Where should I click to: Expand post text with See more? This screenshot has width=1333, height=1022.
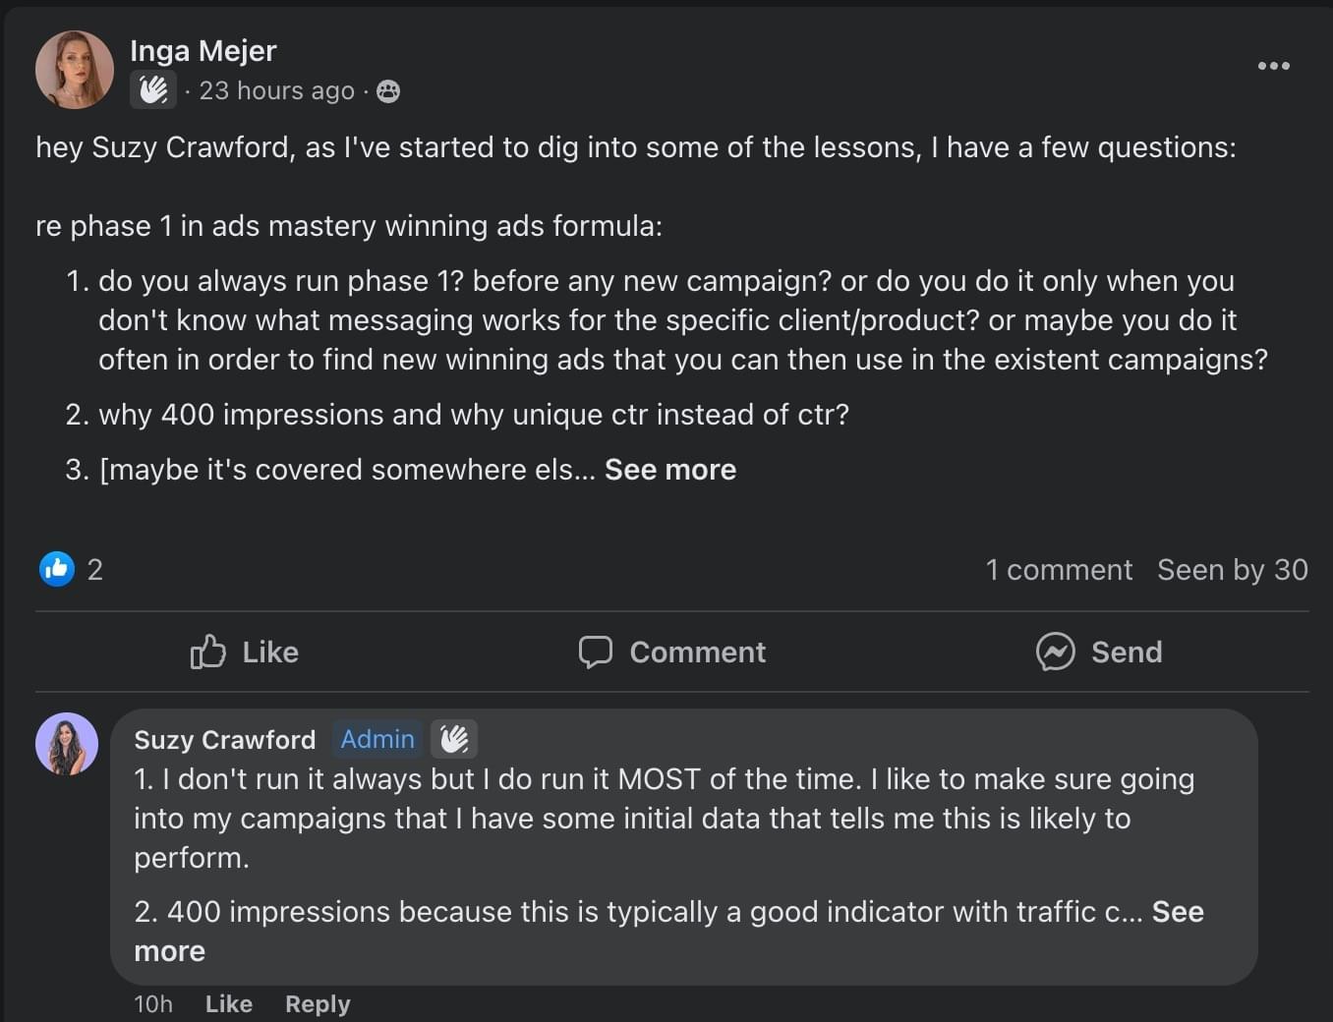coord(670,470)
